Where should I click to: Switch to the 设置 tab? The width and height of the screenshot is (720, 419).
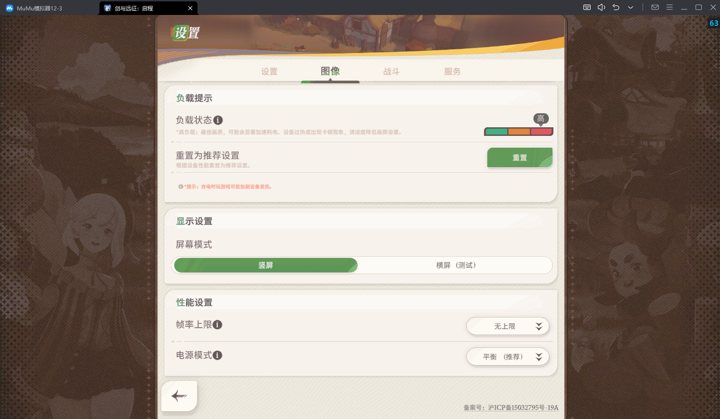pyautogui.click(x=269, y=72)
